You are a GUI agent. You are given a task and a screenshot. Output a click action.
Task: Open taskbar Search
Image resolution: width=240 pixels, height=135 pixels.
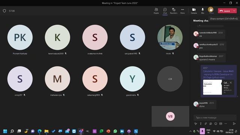[12, 131]
